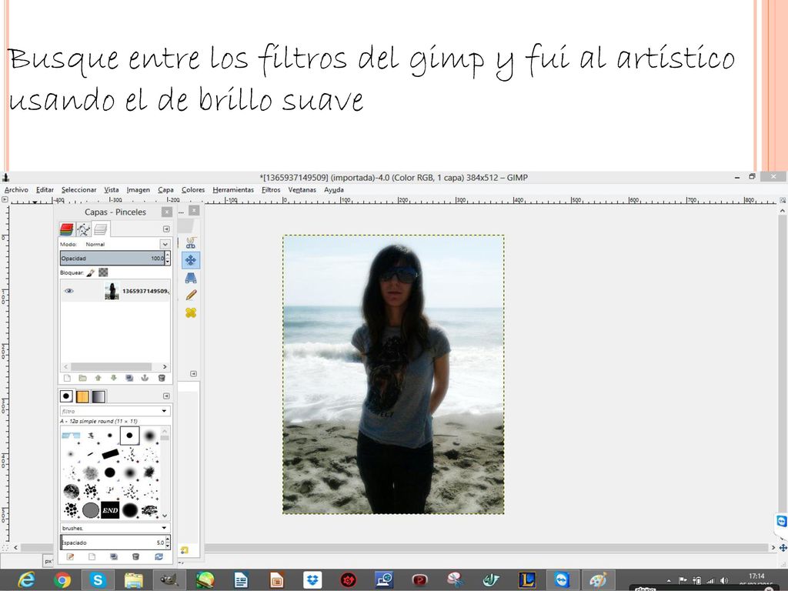
Task: Toggle lock pixels brush icon
Action: click(91, 272)
